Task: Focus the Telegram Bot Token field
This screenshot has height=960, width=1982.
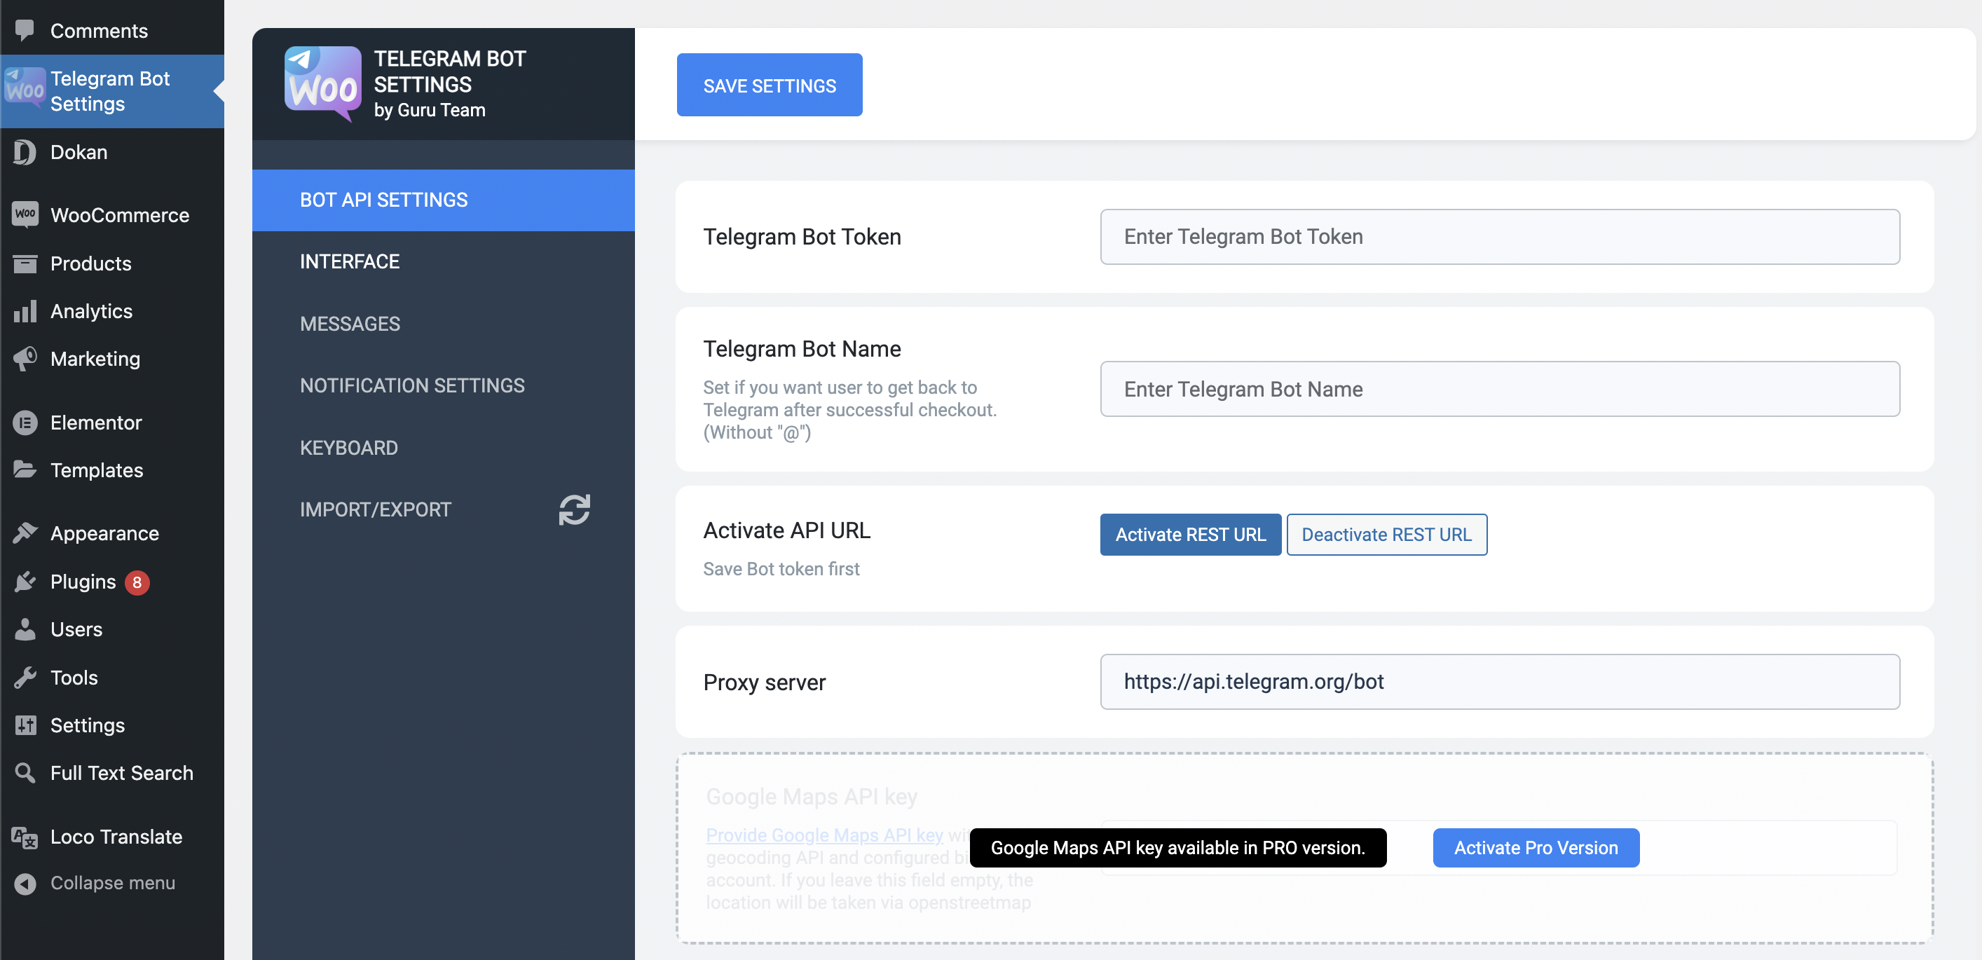Action: tap(1500, 237)
